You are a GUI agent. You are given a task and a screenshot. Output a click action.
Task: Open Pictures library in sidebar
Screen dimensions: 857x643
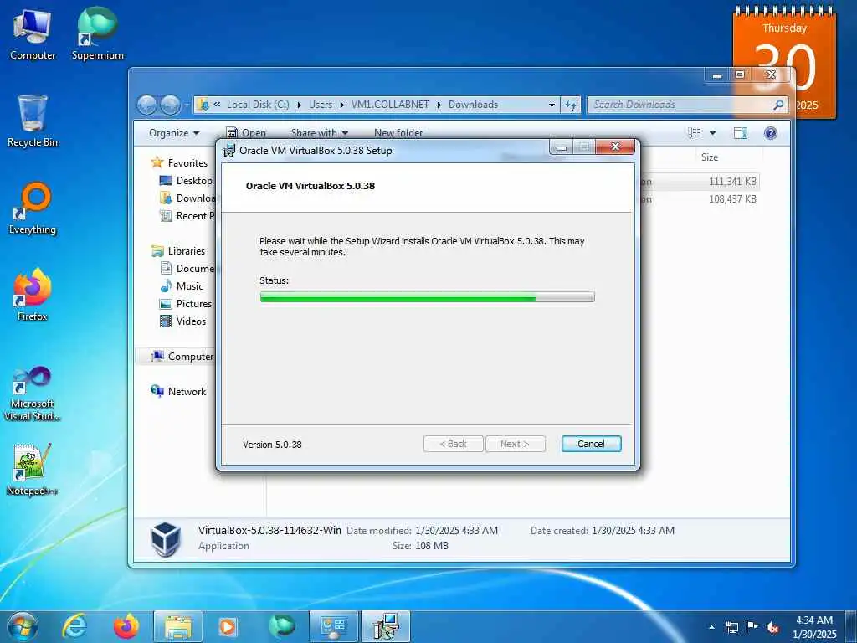coord(186,303)
